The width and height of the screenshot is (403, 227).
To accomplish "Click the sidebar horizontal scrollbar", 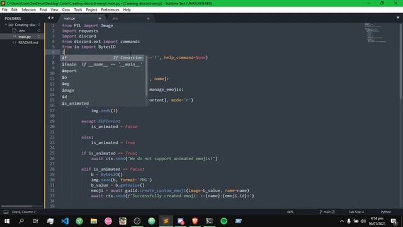I will [x=17, y=206].
